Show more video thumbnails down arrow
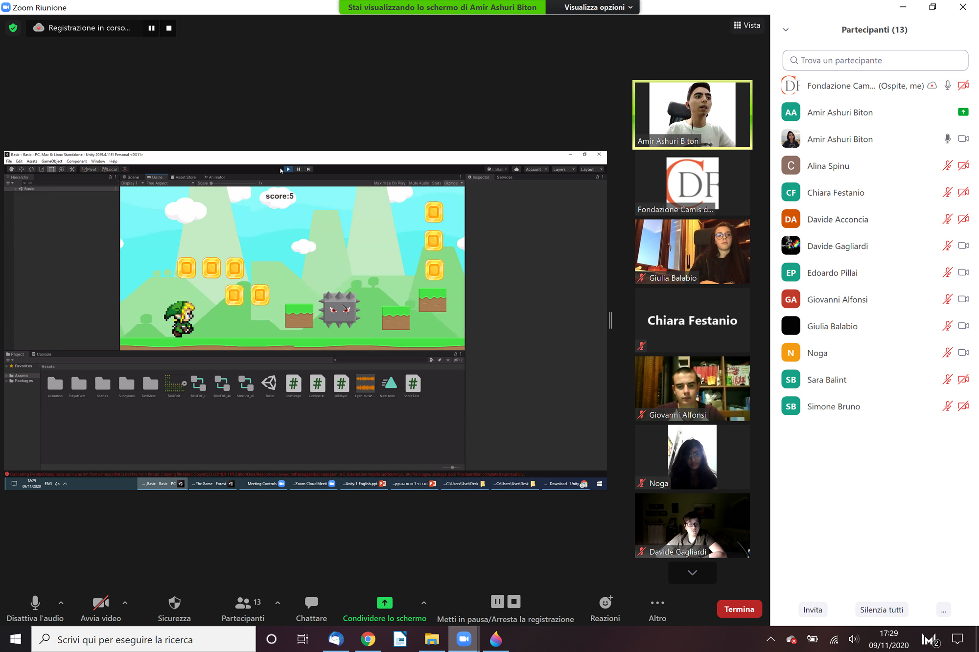This screenshot has width=979, height=652. tap(692, 572)
